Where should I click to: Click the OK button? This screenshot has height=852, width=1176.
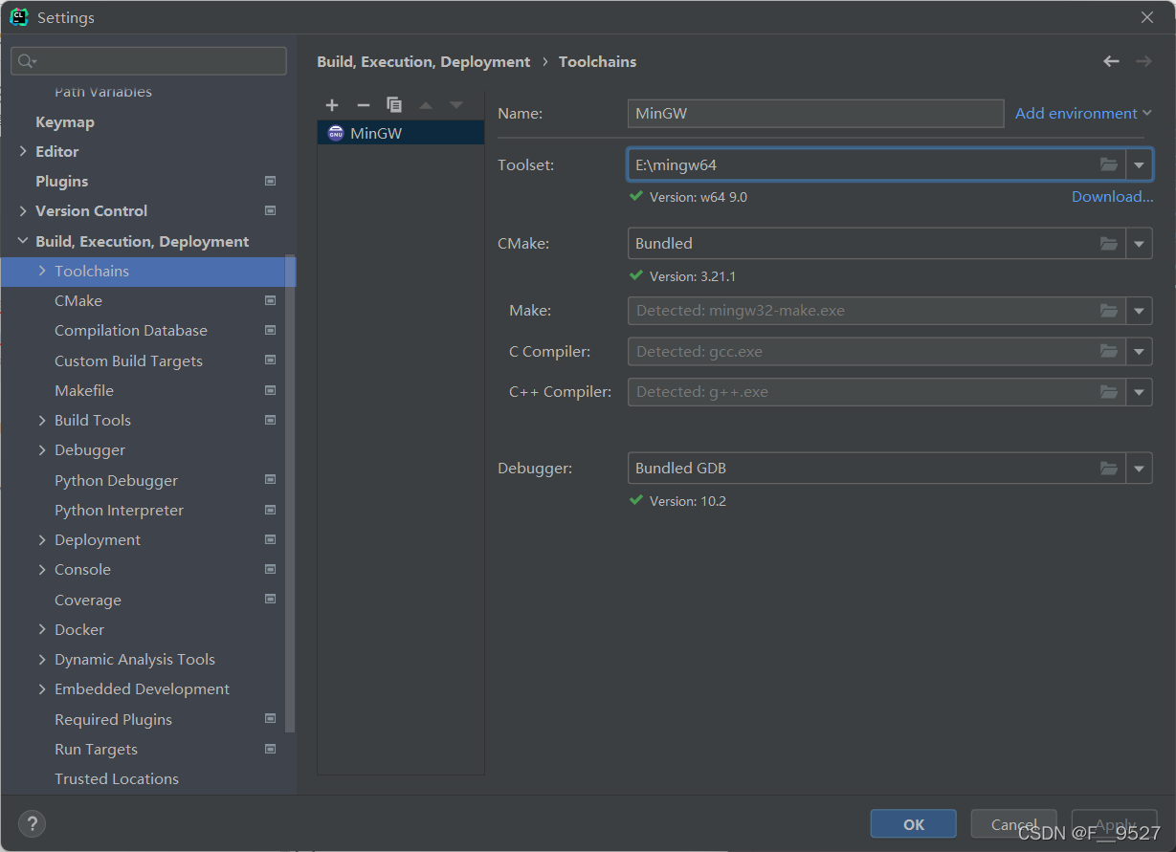click(x=914, y=824)
